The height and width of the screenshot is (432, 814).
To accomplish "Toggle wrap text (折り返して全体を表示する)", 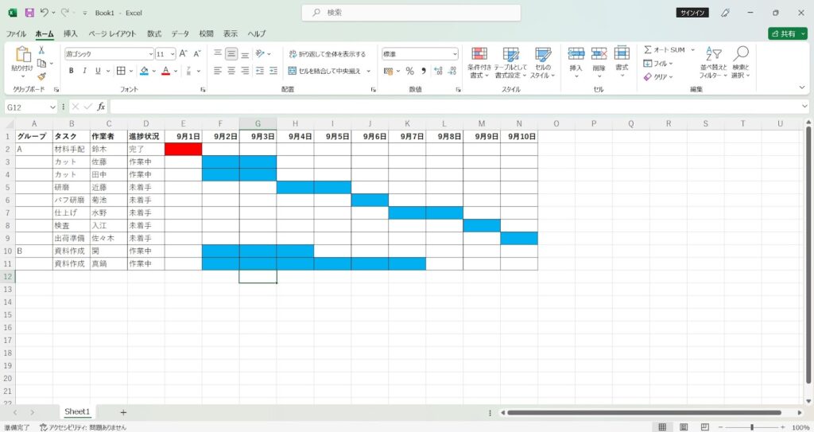I will pyautogui.click(x=327, y=54).
